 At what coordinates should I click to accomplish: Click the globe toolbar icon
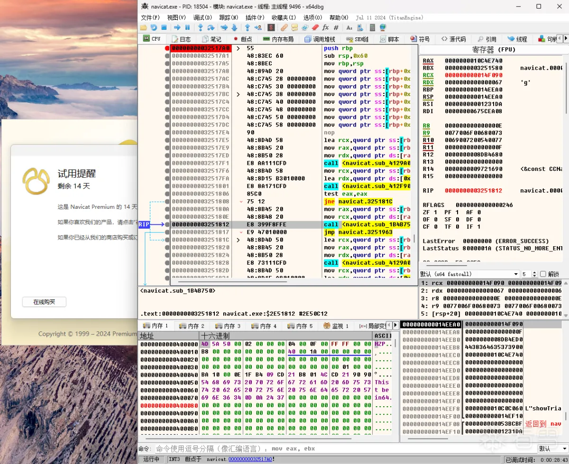pyautogui.click(x=383, y=28)
